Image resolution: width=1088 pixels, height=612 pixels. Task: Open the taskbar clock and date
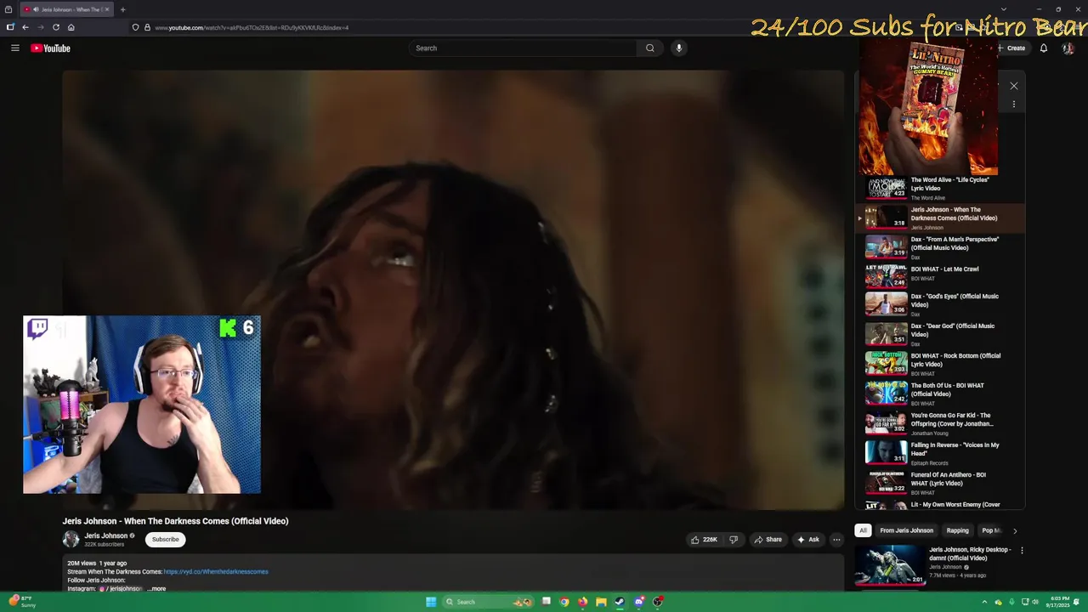[1059, 602]
